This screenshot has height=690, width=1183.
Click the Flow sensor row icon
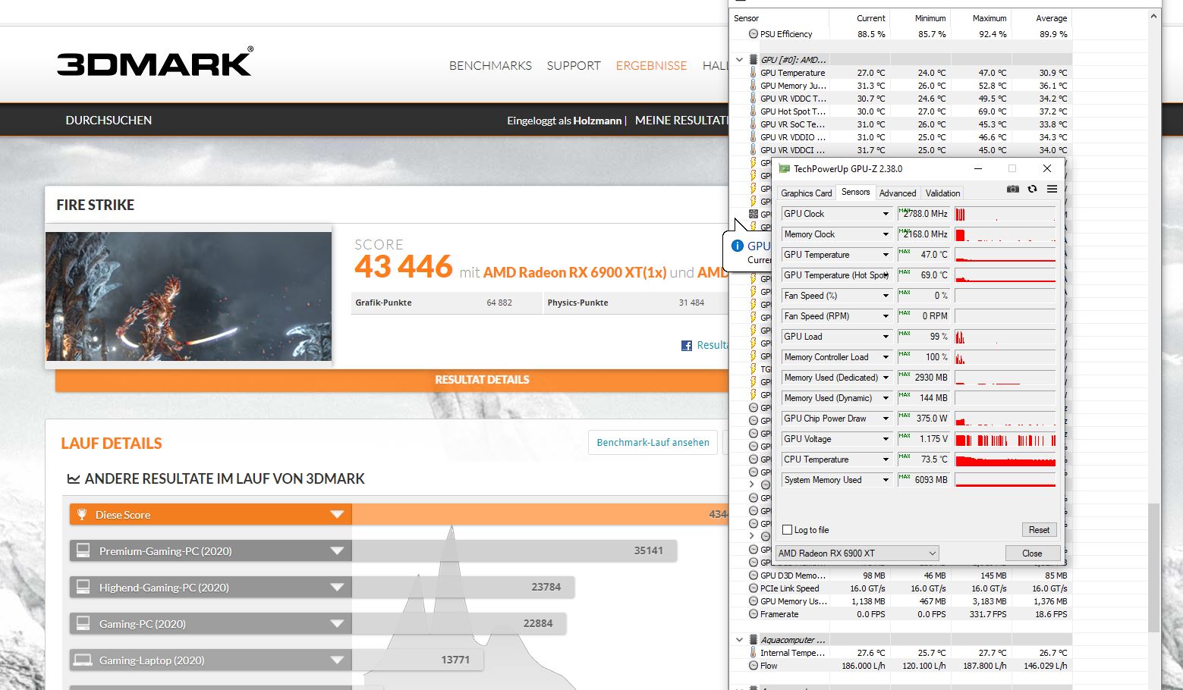(754, 666)
